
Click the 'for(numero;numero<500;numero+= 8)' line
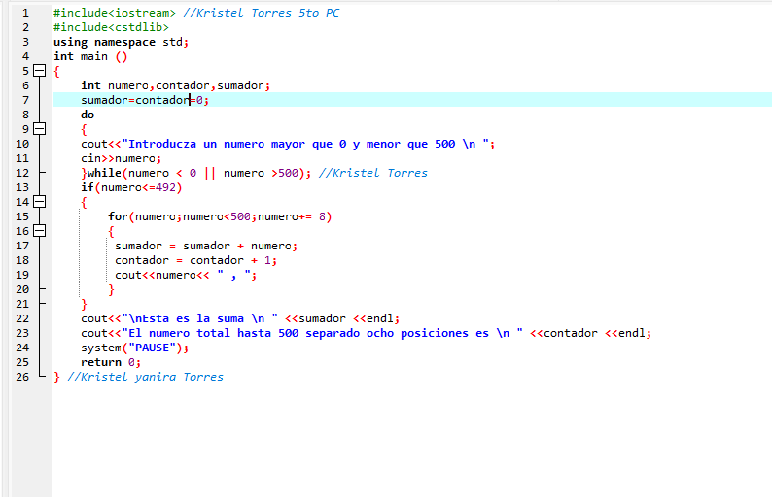tap(220, 216)
